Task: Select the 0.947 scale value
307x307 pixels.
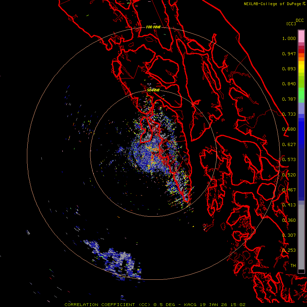Action: [x=289, y=54]
